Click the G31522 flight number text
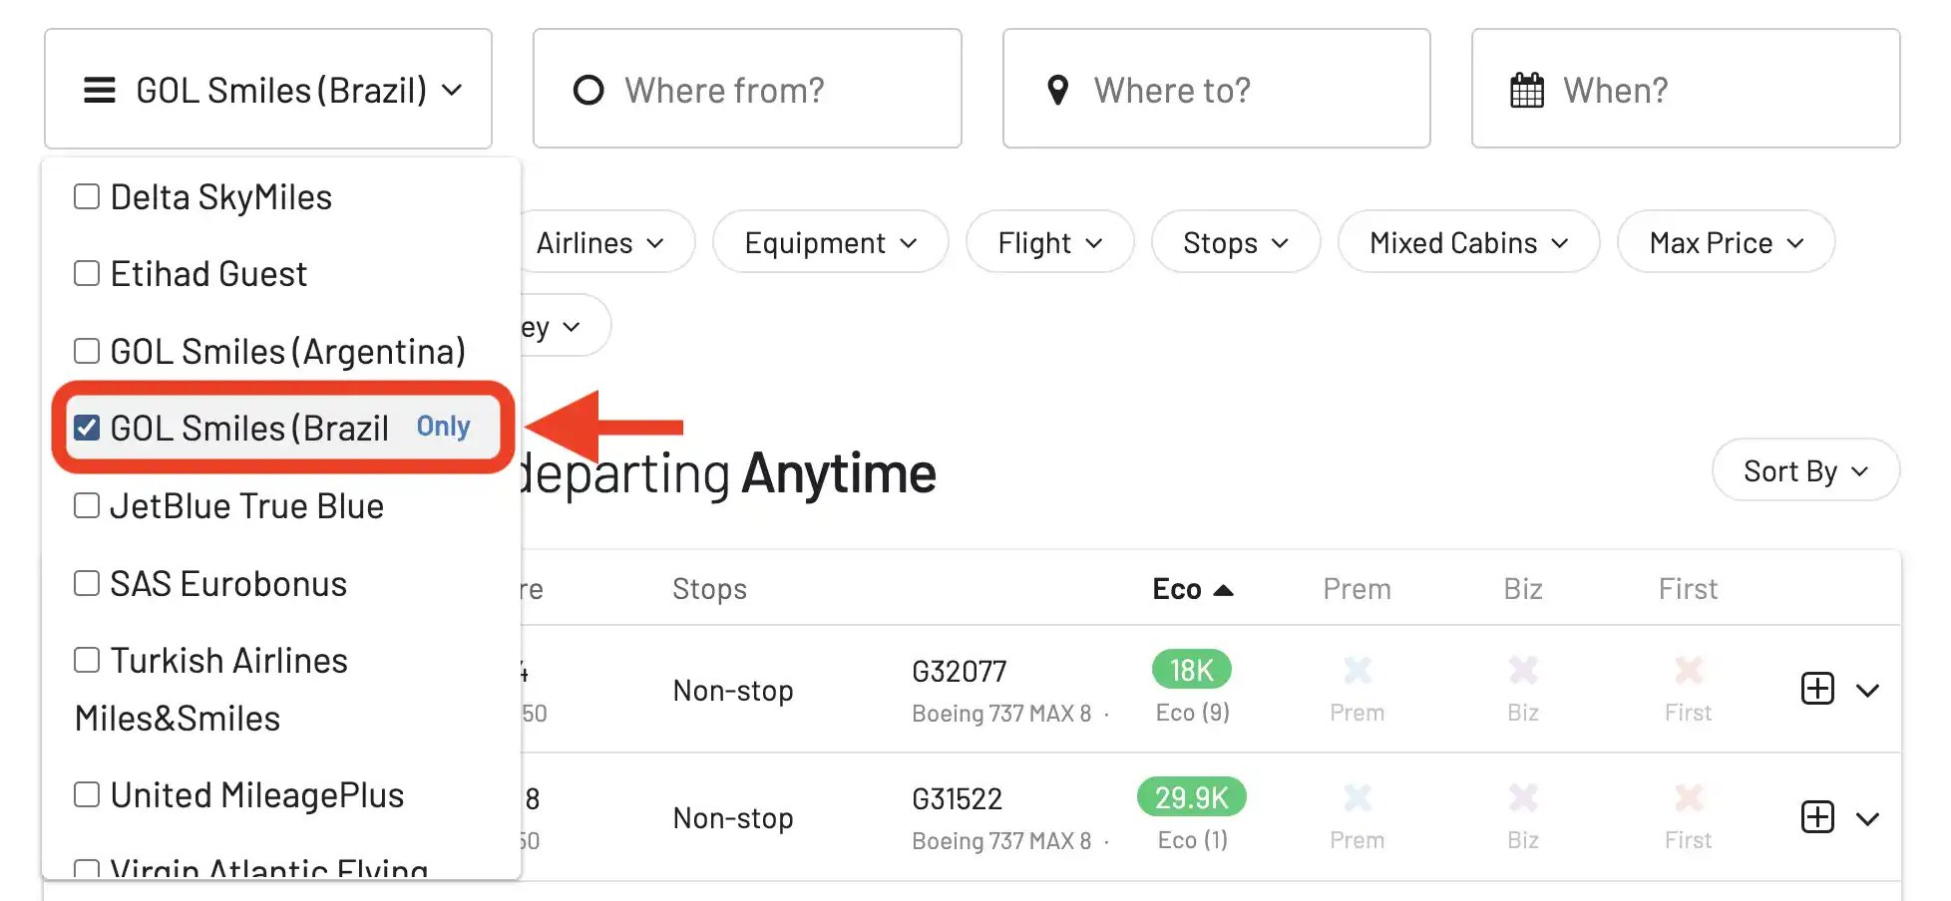 [x=957, y=799]
